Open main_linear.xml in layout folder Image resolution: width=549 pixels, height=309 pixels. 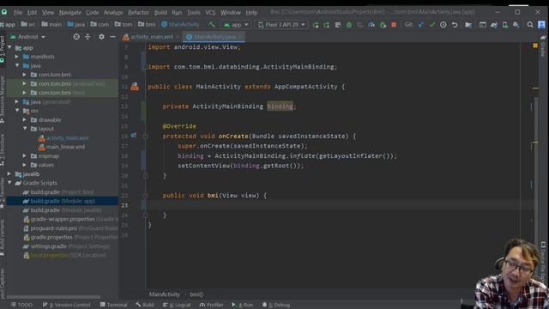pos(65,147)
